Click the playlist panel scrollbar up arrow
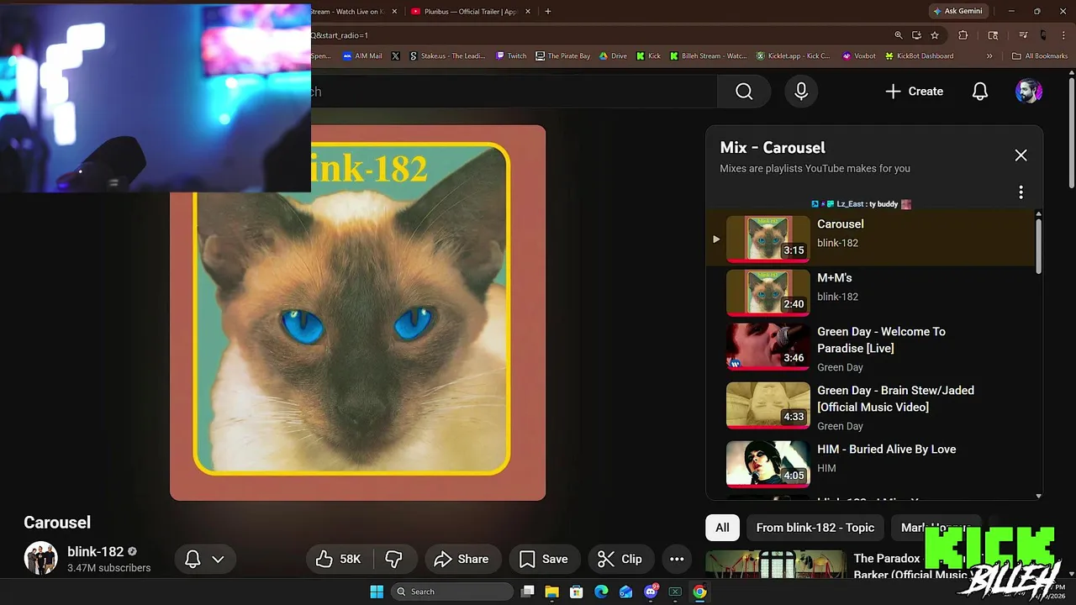The height and width of the screenshot is (605, 1076). (x=1038, y=215)
